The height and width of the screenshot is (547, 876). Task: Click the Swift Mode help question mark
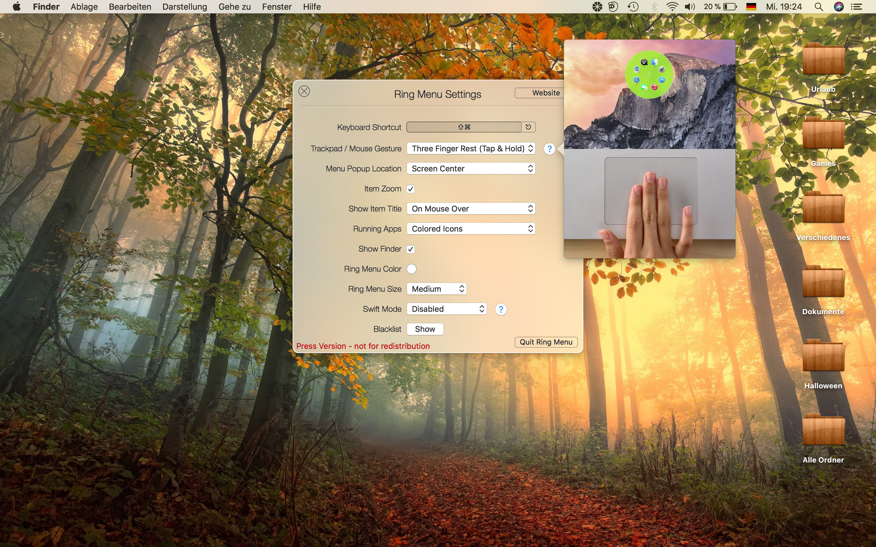501,309
